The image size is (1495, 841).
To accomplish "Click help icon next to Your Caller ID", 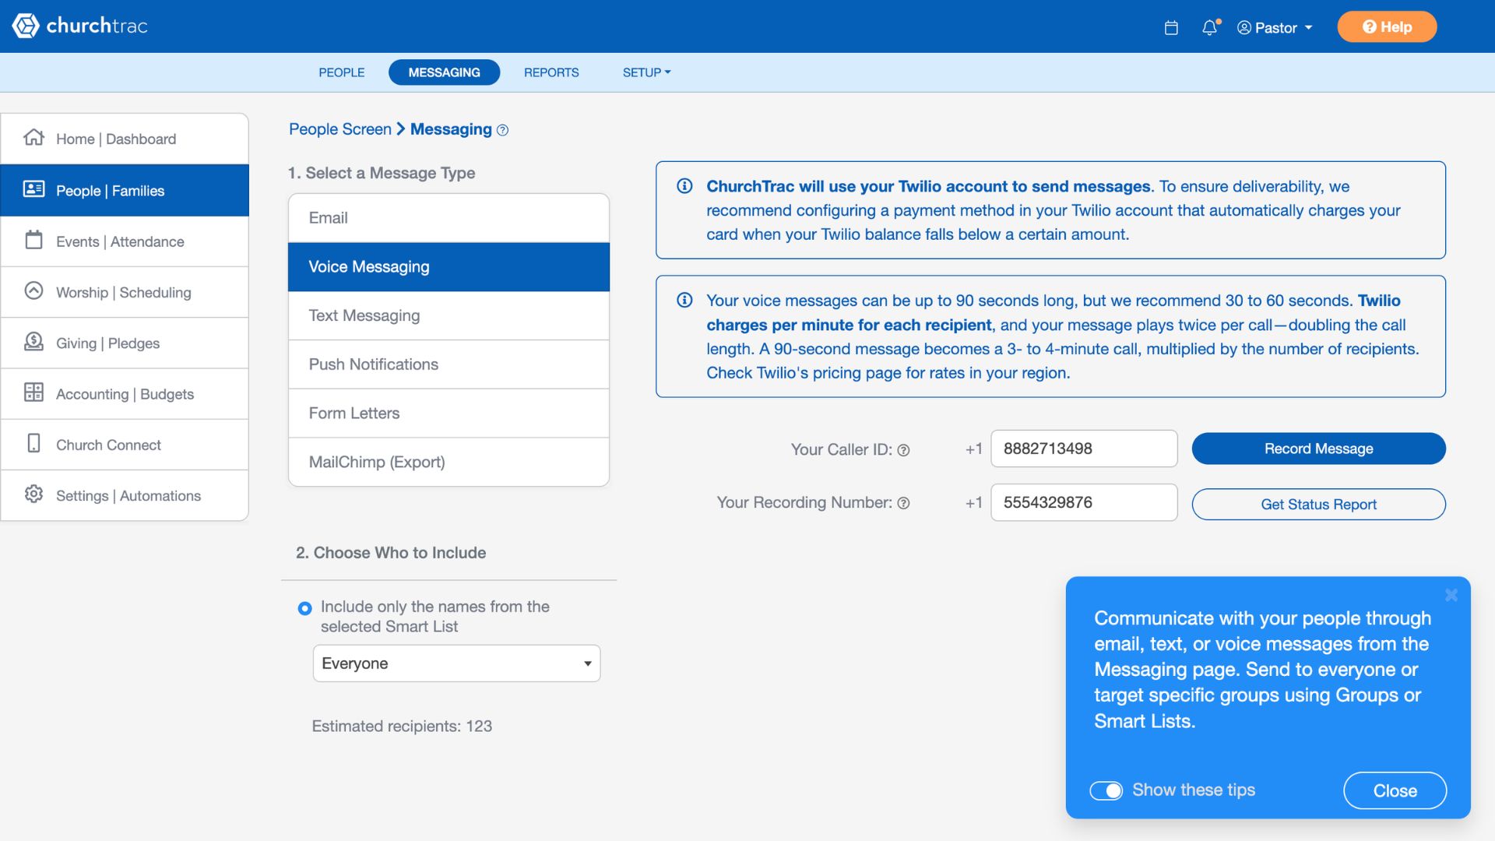I will 903,450.
